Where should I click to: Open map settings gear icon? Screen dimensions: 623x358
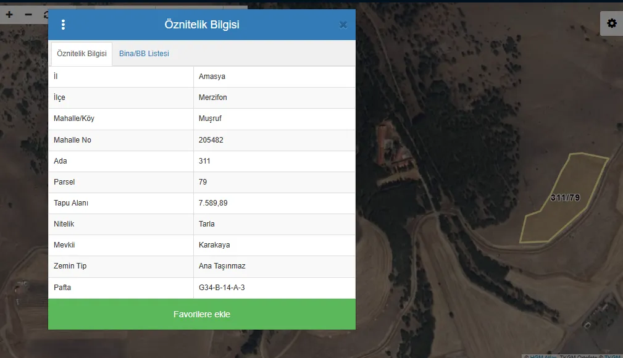click(611, 23)
